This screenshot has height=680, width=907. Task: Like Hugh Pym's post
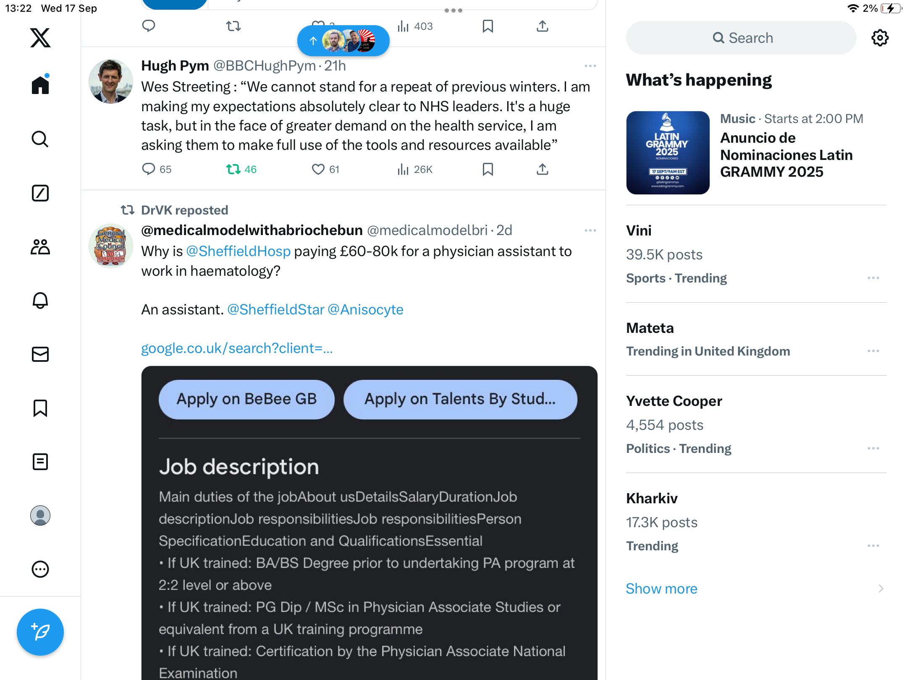[318, 170]
